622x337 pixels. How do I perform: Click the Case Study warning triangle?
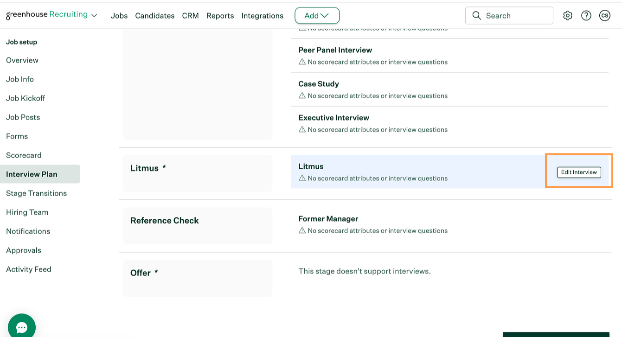(302, 95)
